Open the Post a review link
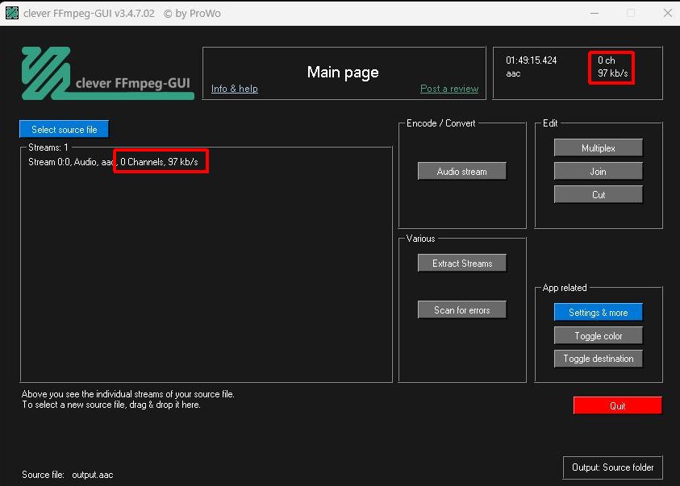680x486 pixels. tap(449, 89)
